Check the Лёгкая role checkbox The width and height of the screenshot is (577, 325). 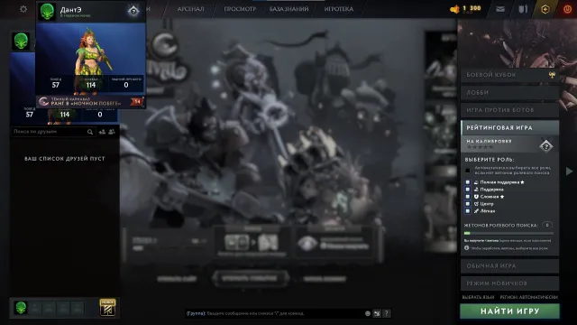[x=467, y=211]
